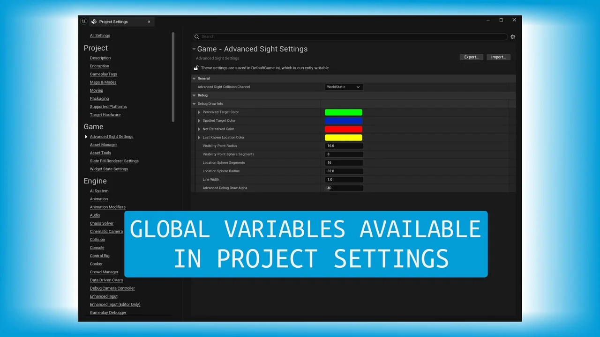Click the Project Settings tab icon
The image size is (600, 337).
[94, 22]
